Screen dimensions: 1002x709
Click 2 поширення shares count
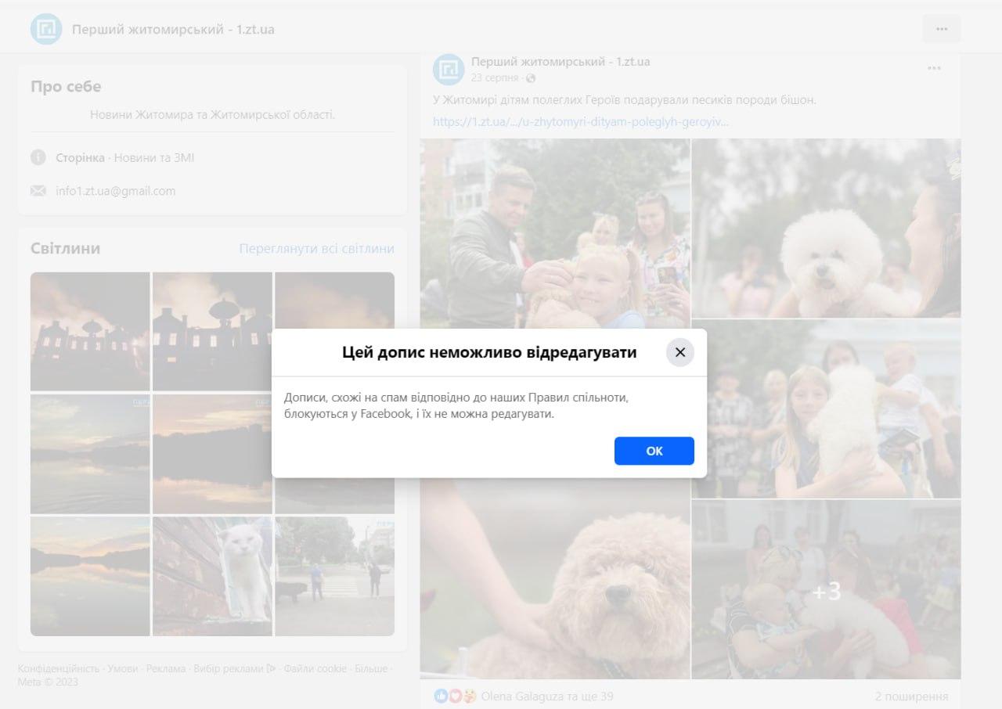tap(911, 696)
